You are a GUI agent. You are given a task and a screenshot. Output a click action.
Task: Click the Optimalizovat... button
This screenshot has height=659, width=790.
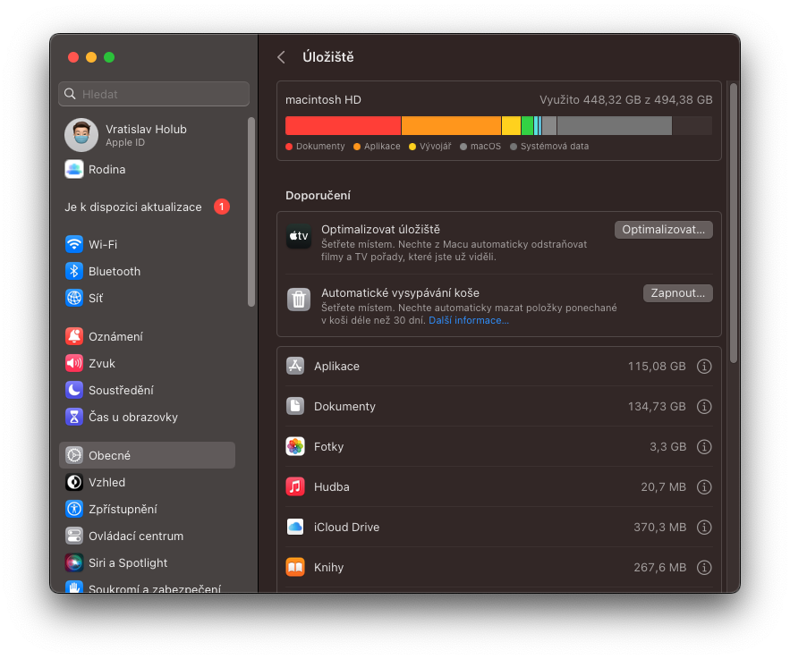(x=664, y=230)
